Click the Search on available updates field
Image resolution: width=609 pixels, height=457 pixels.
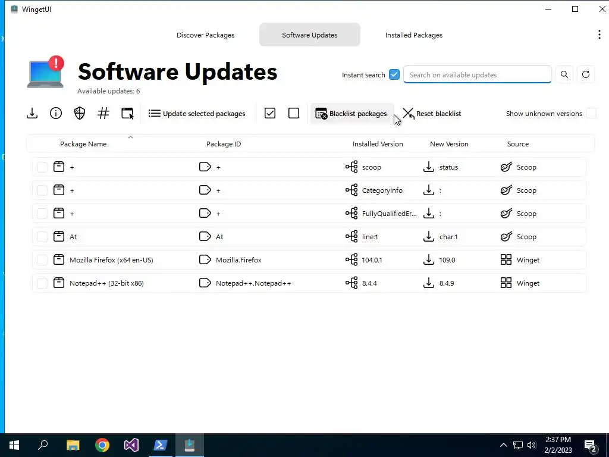tap(478, 74)
